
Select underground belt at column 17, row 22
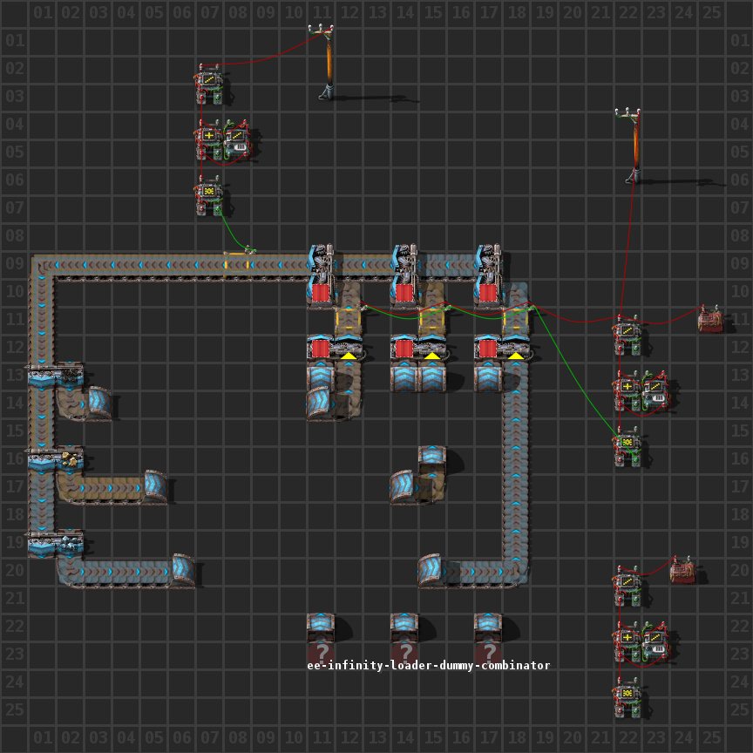[488, 627]
